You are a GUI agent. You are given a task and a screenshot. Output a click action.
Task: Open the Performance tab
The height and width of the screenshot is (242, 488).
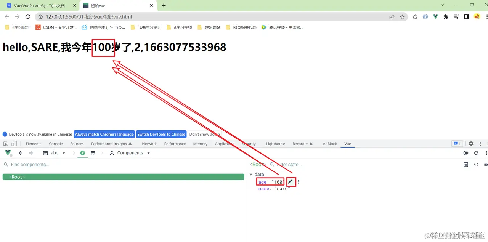[175, 144]
